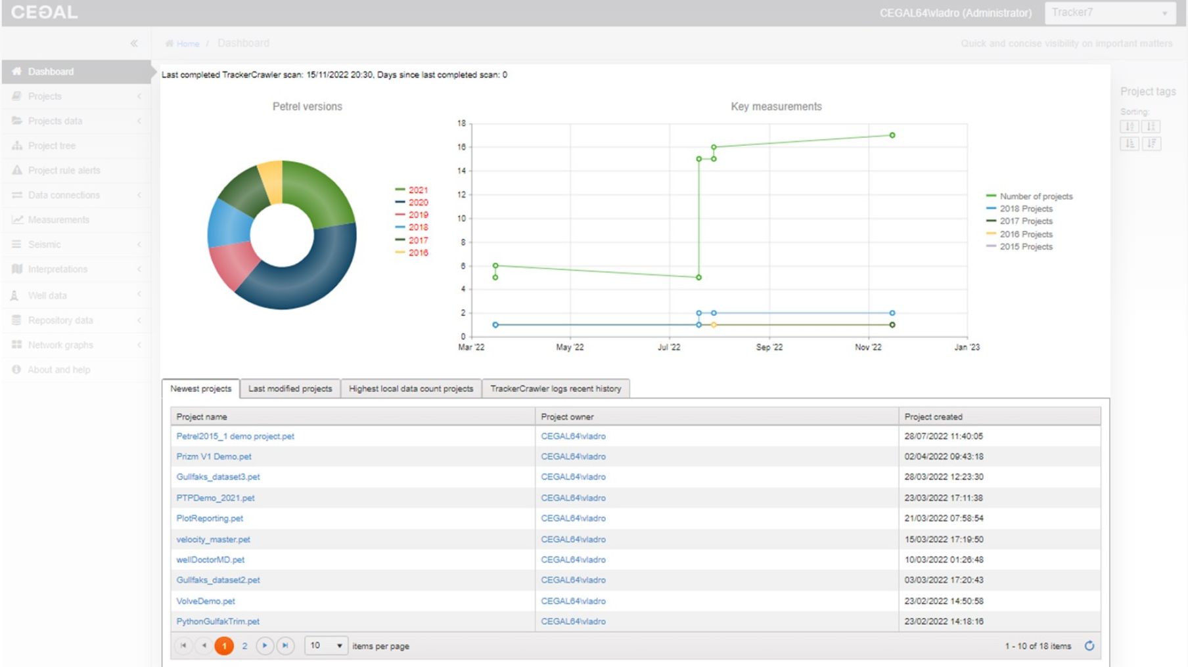Open the Prizm V1 Demo.pet project link
The height and width of the screenshot is (667, 1188).
(x=214, y=456)
